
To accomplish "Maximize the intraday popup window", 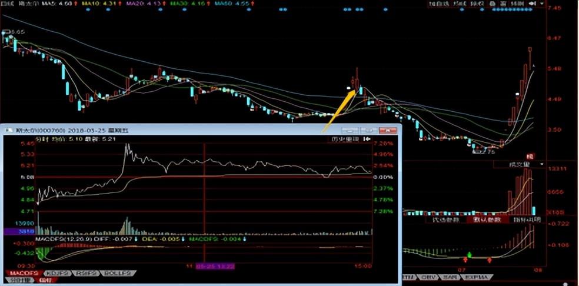I will [x=368, y=130].
